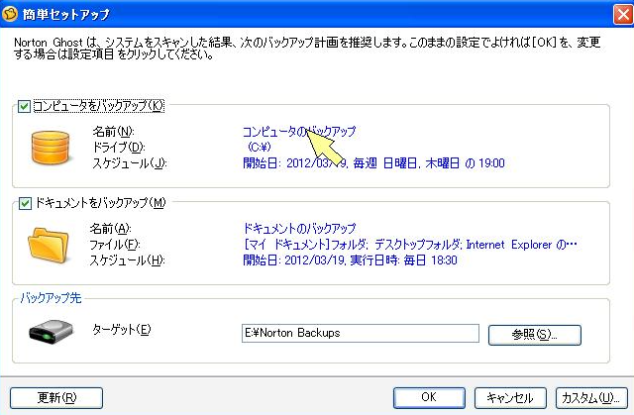Confirm with the OK button
Image resolution: width=634 pixels, height=415 pixels.
(429, 397)
